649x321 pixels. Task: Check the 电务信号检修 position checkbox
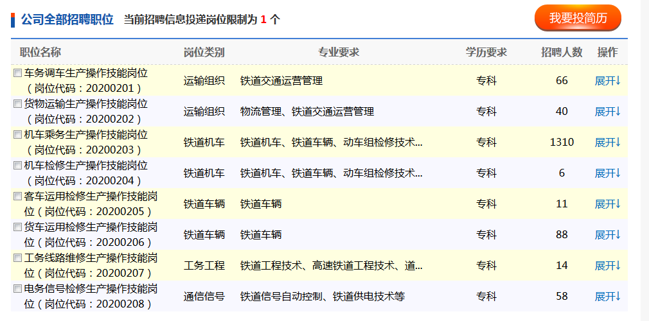pos(18,289)
